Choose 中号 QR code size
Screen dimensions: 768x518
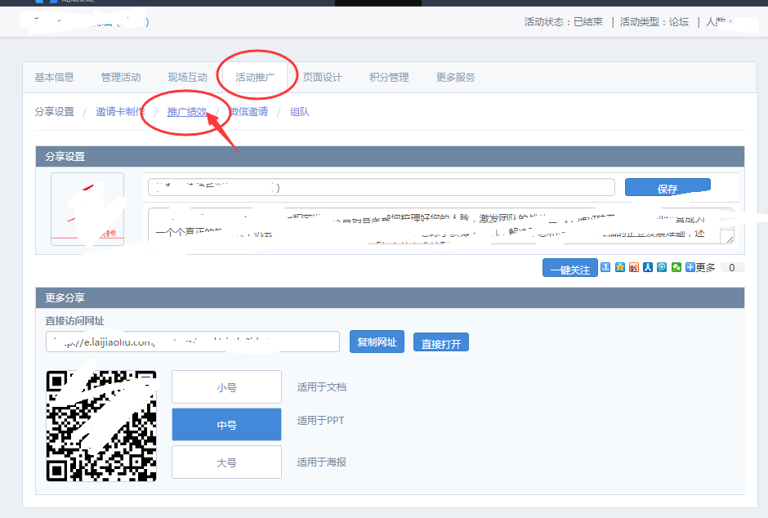(x=226, y=425)
